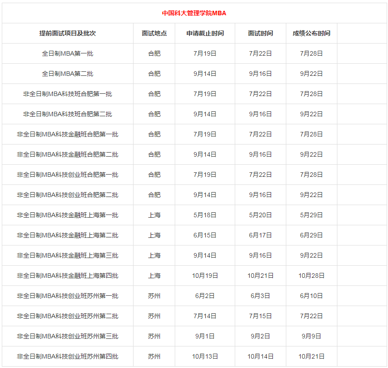Viewport: 388px width, 368px height.
Task: Click the 9月9日 result date for 苏州第三批
Action: point(311,336)
